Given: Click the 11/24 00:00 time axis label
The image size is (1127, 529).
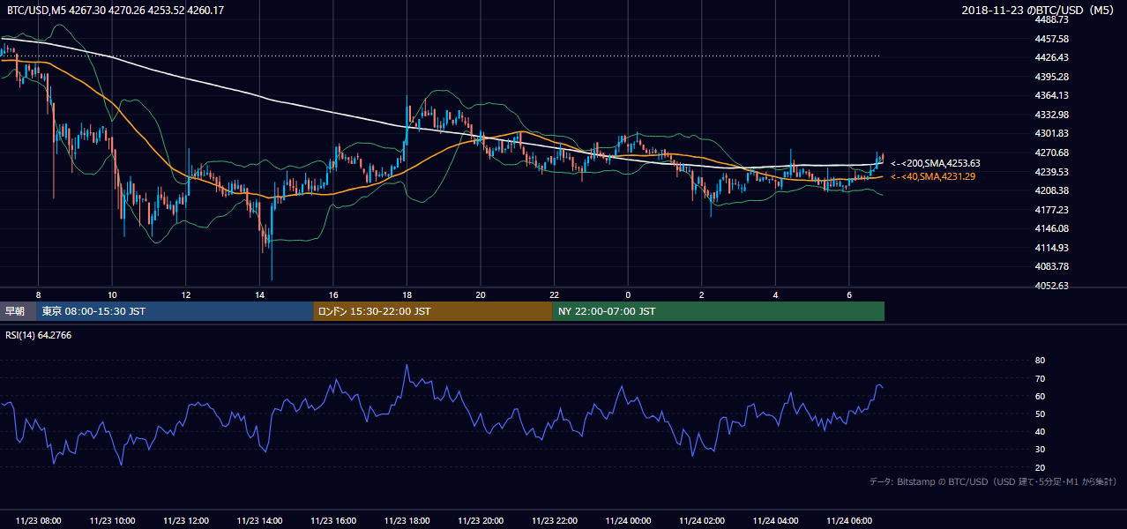Looking at the screenshot, I should [x=628, y=520].
